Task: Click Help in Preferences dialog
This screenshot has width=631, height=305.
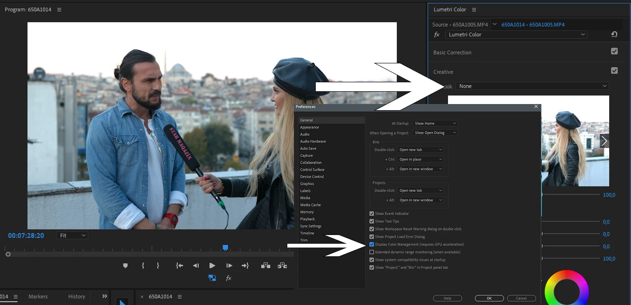Action: [x=448, y=298]
